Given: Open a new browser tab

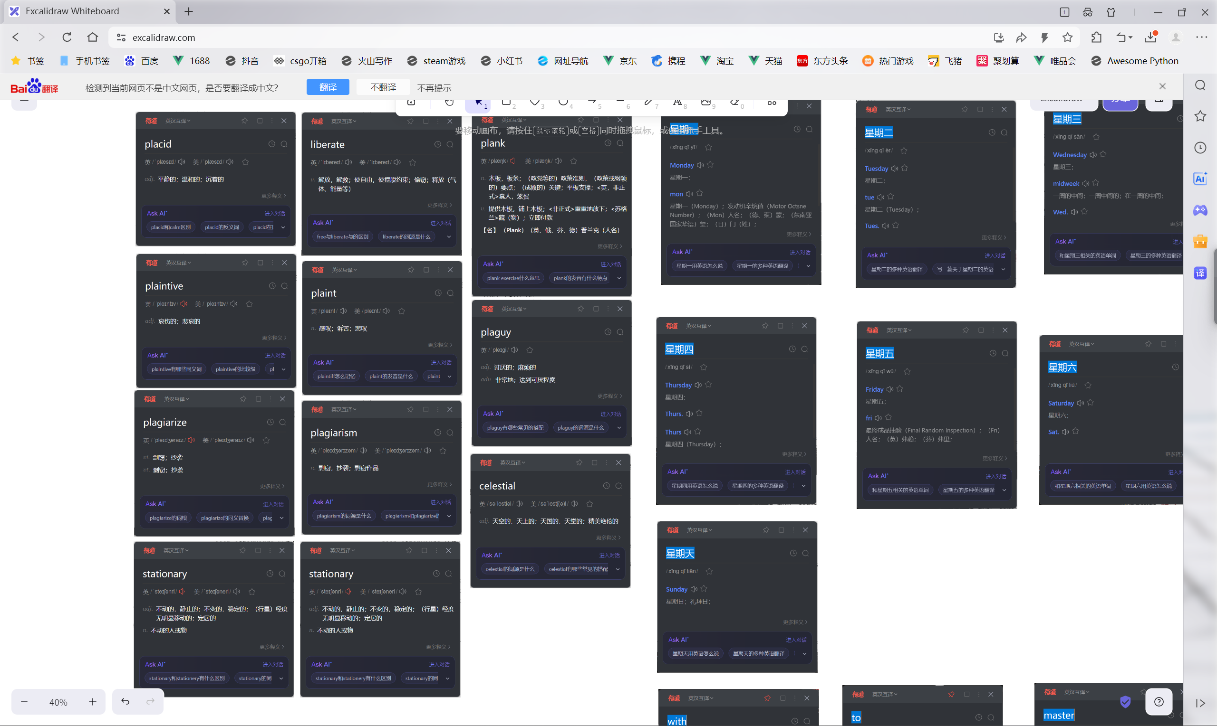Looking at the screenshot, I should 189,11.
